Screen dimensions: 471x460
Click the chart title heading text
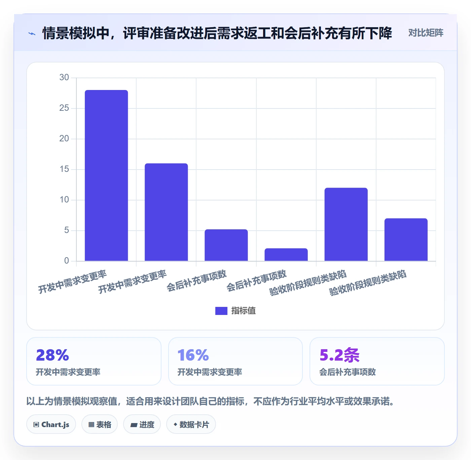click(x=217, y=33)
